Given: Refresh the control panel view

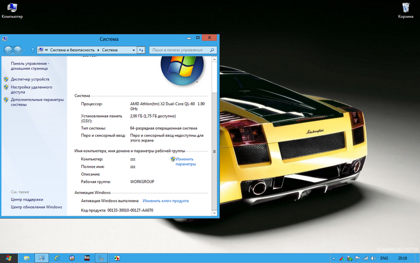Looking at the screenshot, I should pyautogui.click(x=141, y=50).
